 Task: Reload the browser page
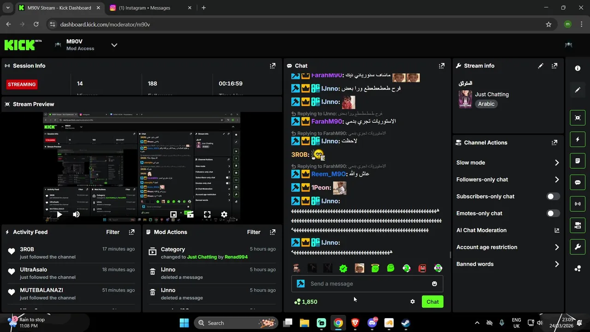coord(36,24)
